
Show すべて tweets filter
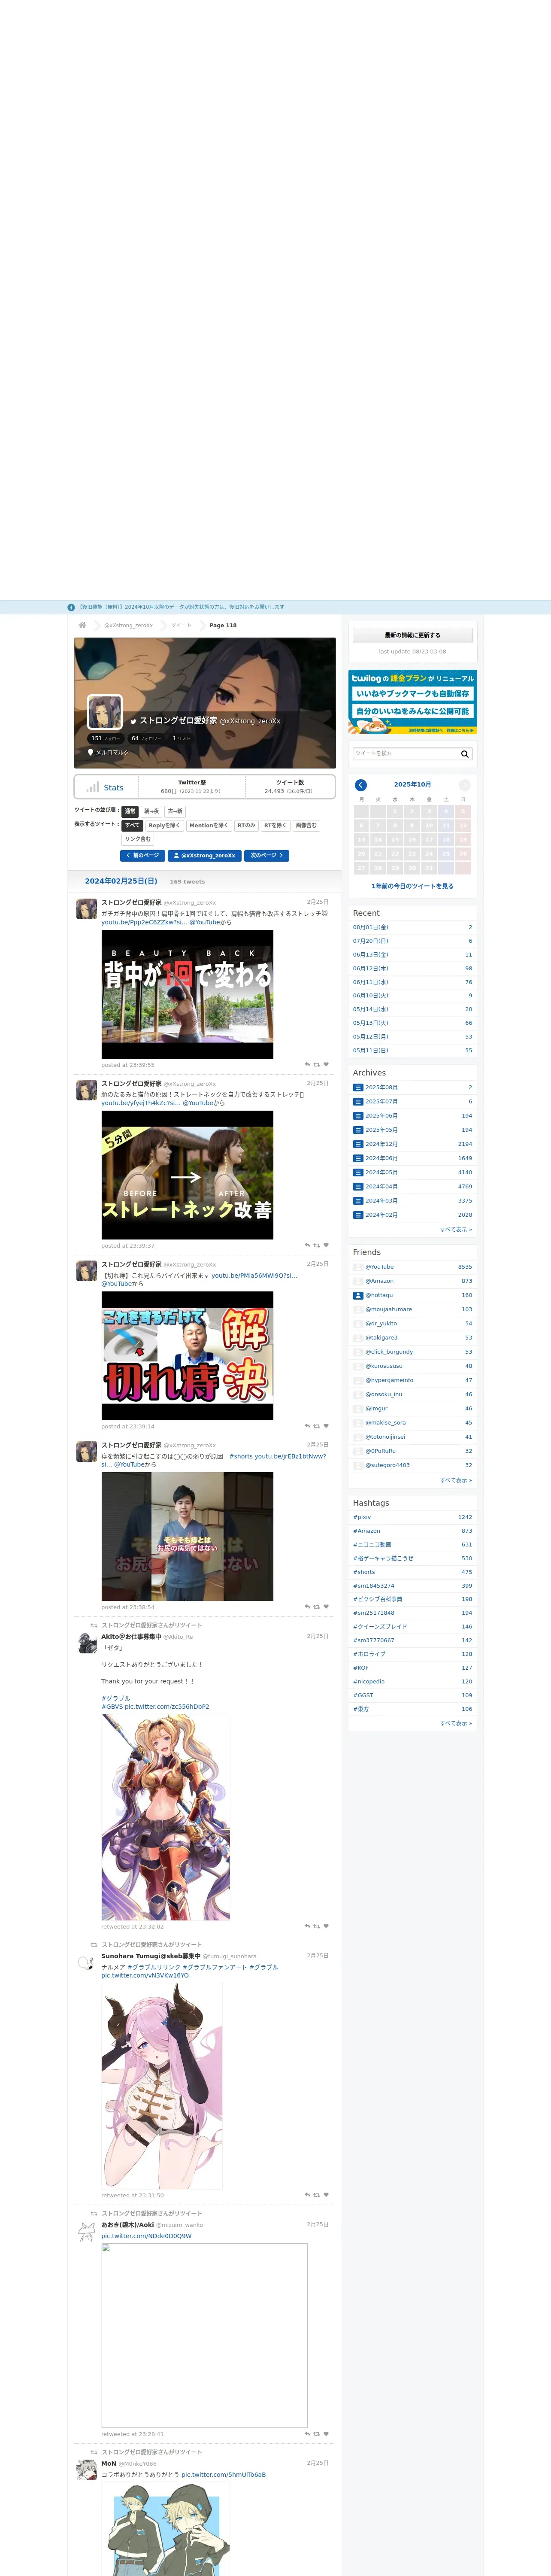(x=133, y=826)
